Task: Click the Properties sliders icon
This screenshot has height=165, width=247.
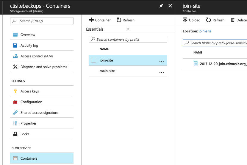Action: click(x=15, y=123)
